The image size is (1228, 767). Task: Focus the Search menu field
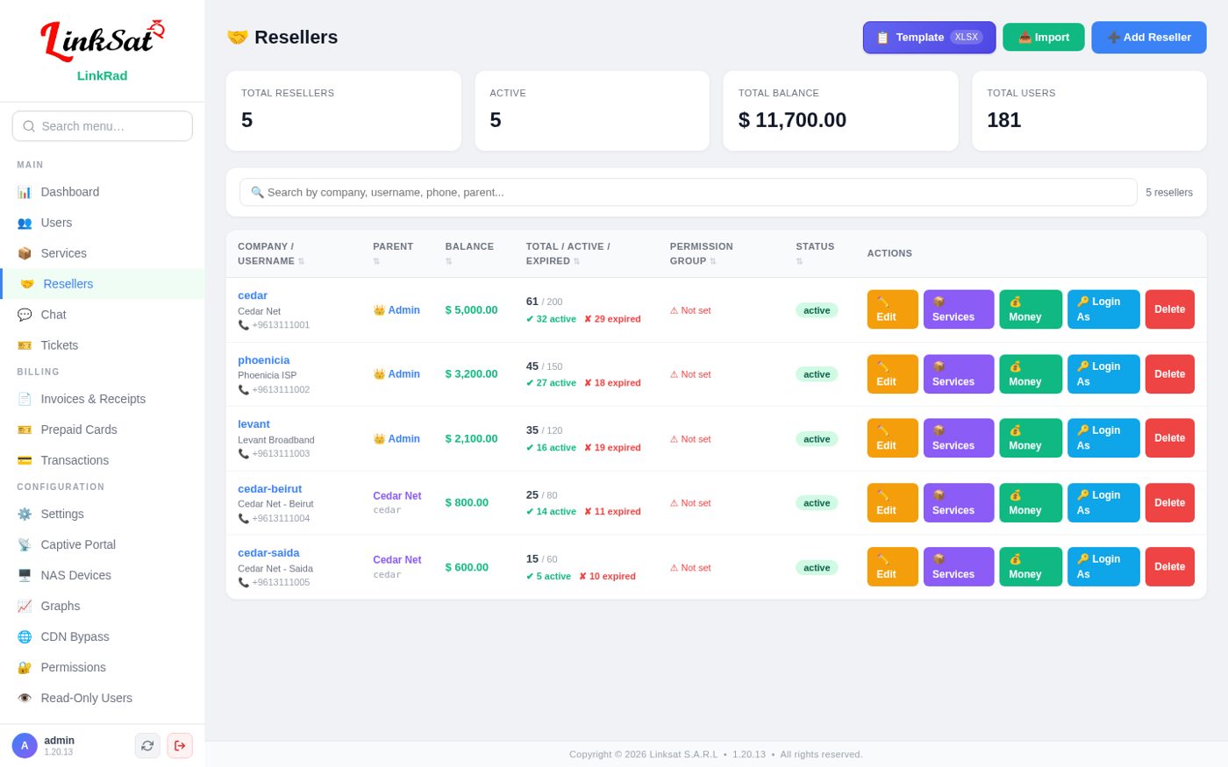click(103, 126)
